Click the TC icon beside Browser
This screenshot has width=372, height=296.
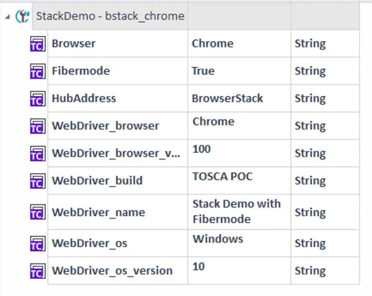click(x=37, y=44)
